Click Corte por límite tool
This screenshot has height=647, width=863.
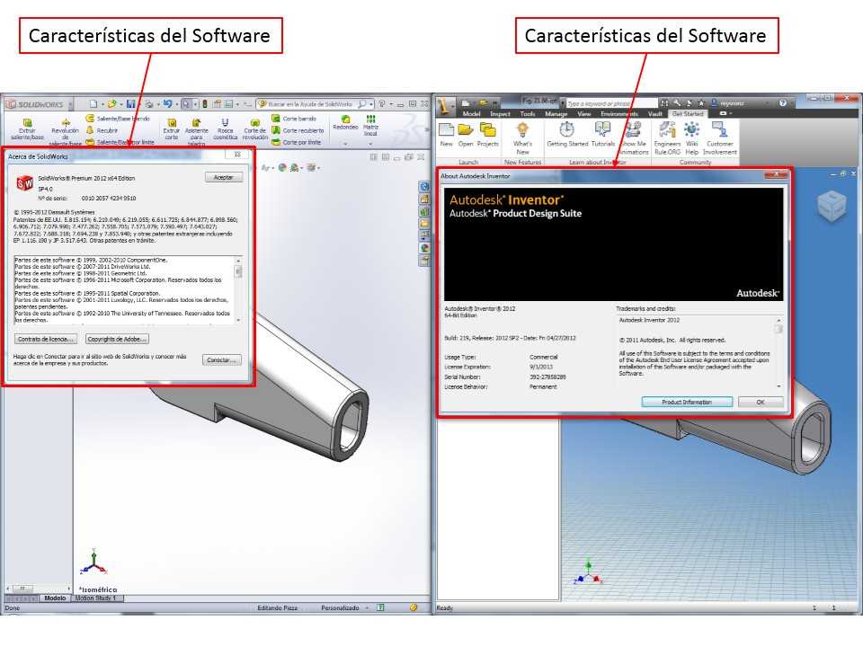[x=297, y=142]
